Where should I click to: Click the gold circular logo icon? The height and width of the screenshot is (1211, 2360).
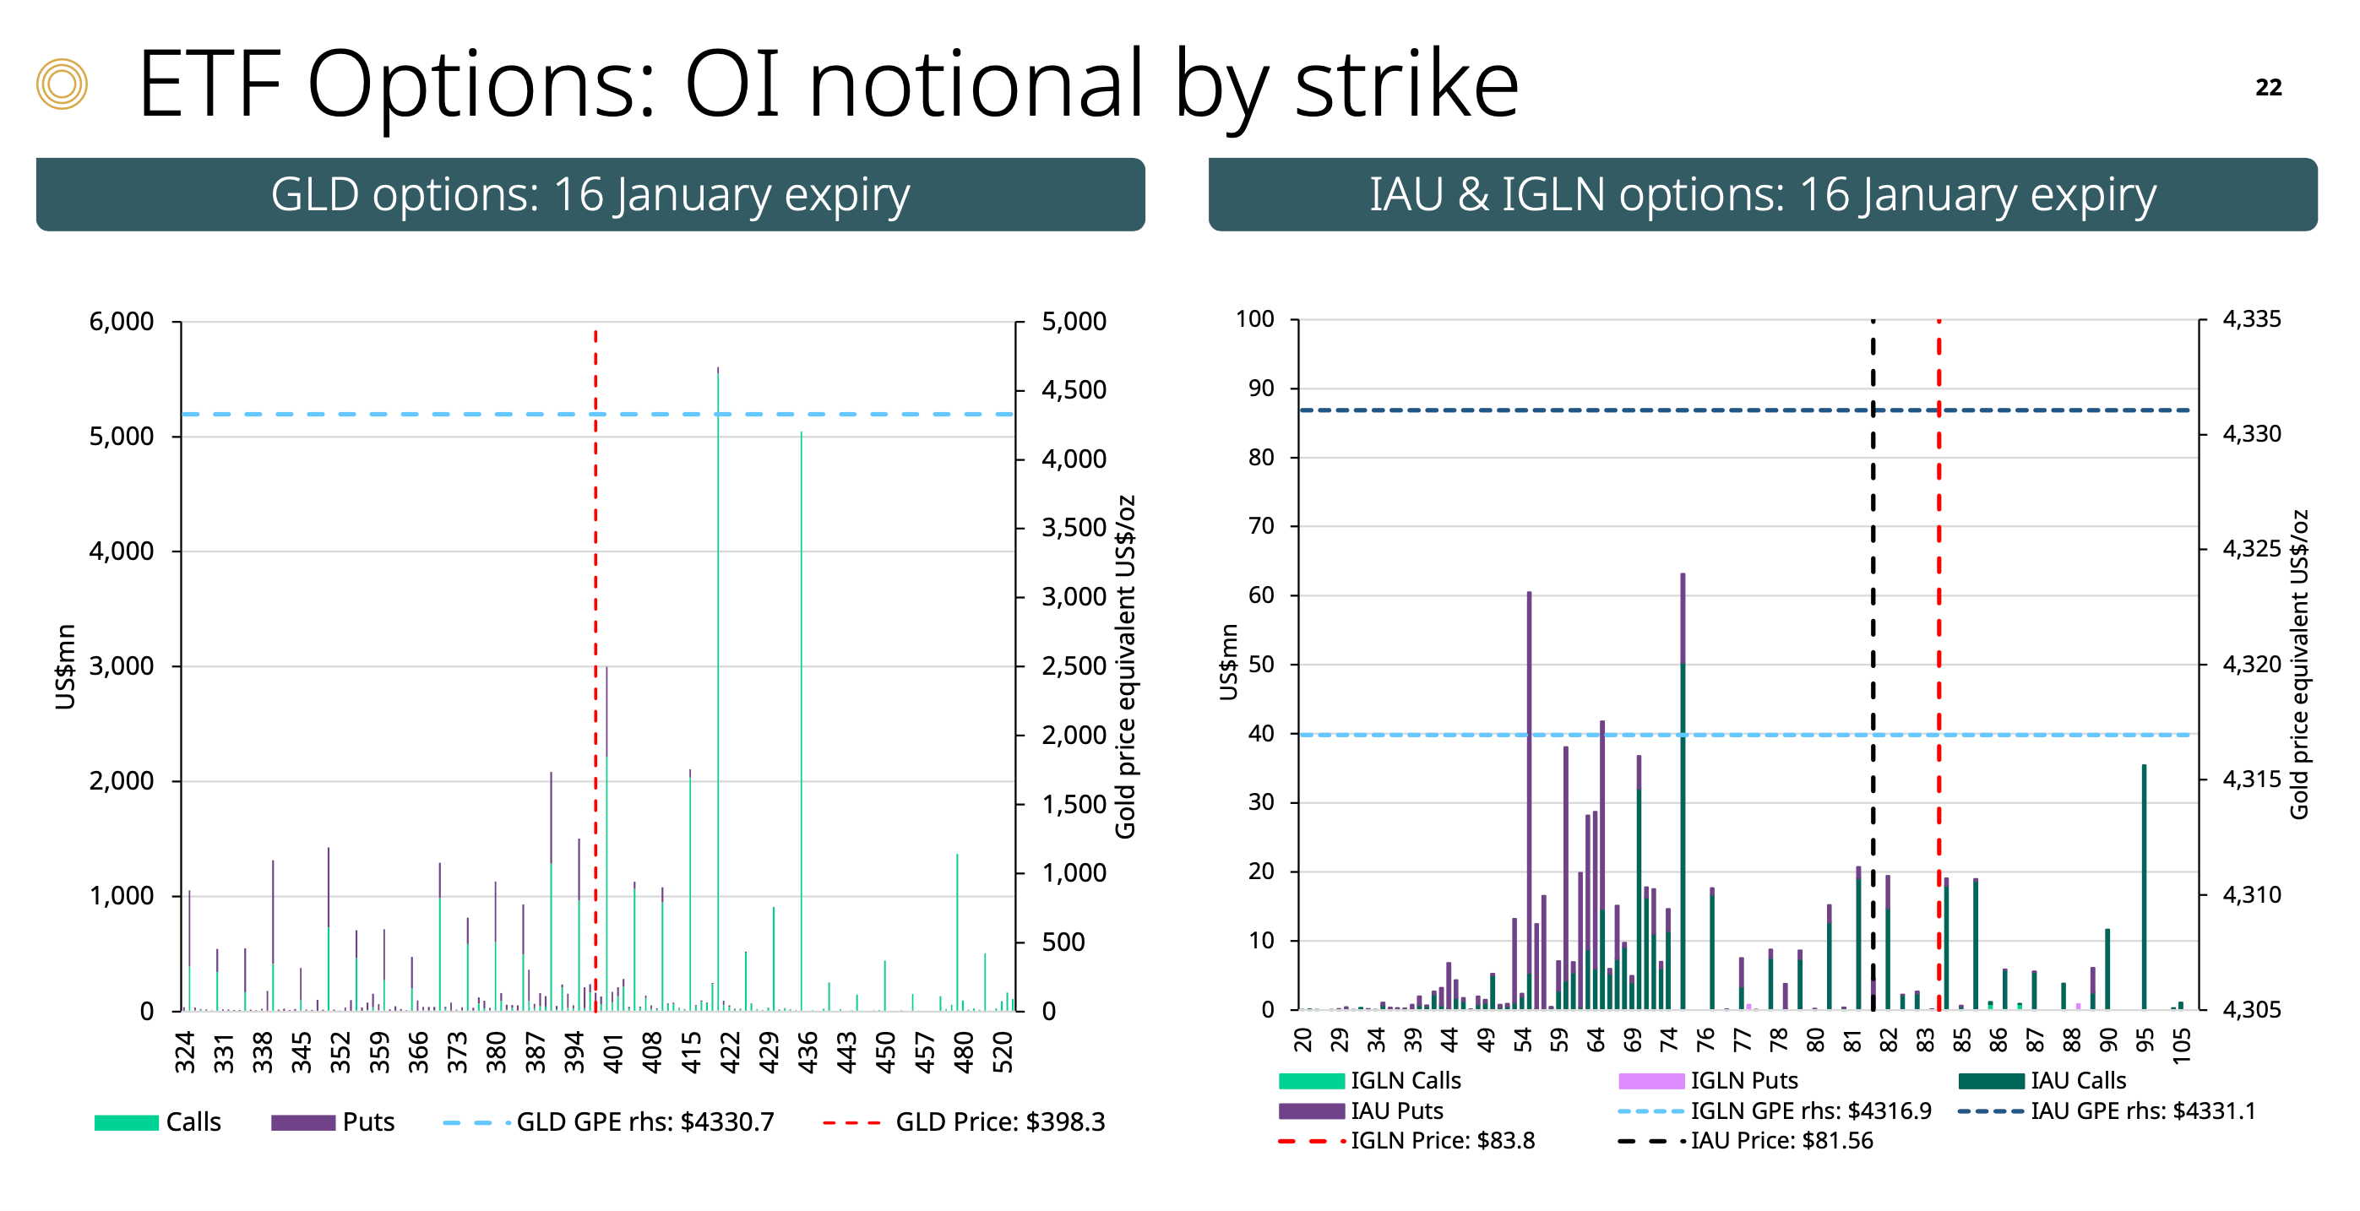pyautogui.click(x=62, y=84)
